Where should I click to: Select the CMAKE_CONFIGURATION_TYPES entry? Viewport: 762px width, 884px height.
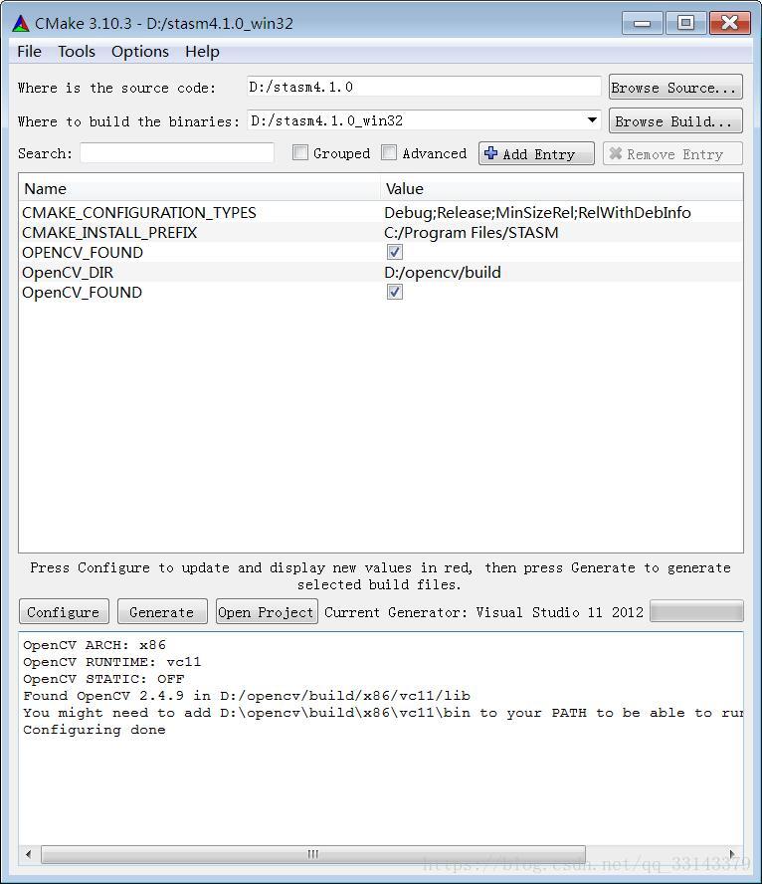pyautogui.click(x=139, y=213)
